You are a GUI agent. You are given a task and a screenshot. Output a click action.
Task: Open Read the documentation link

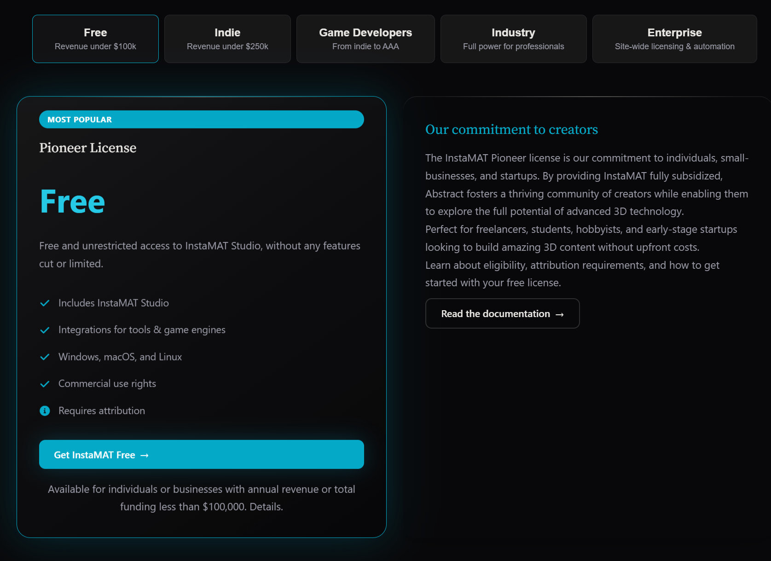(x=502, y=313)
